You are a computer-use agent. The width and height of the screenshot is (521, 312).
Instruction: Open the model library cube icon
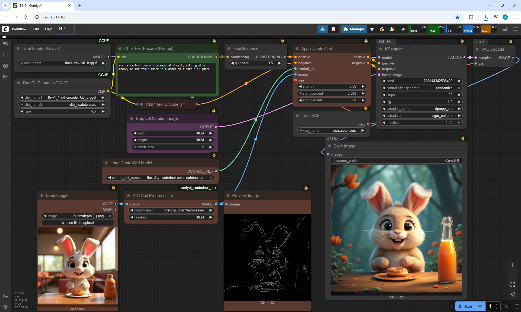pyautogui.click(x=5, y=66)
